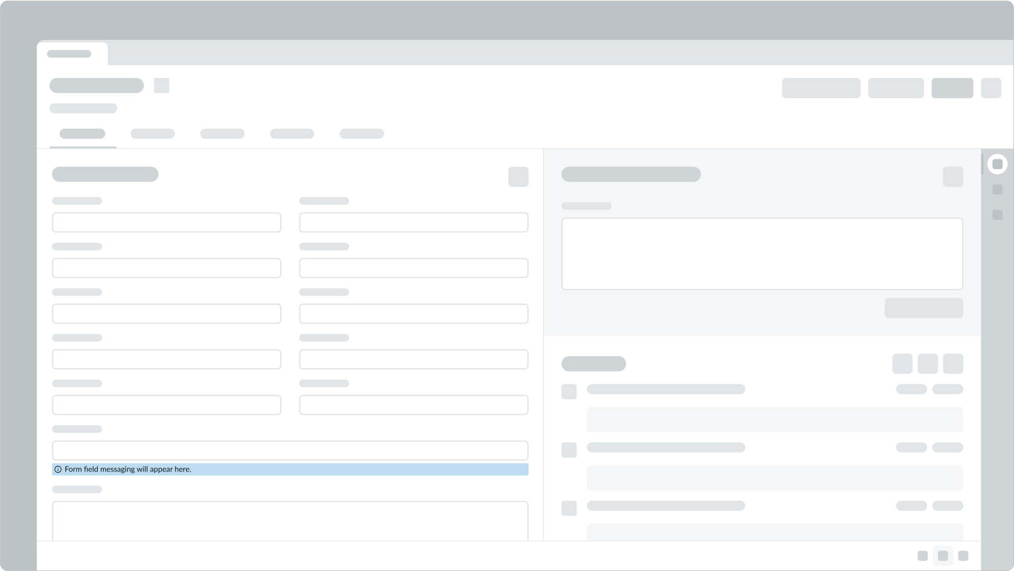Click the icon button in the gray panel header

pyautogui.click(x=953, y=177)
